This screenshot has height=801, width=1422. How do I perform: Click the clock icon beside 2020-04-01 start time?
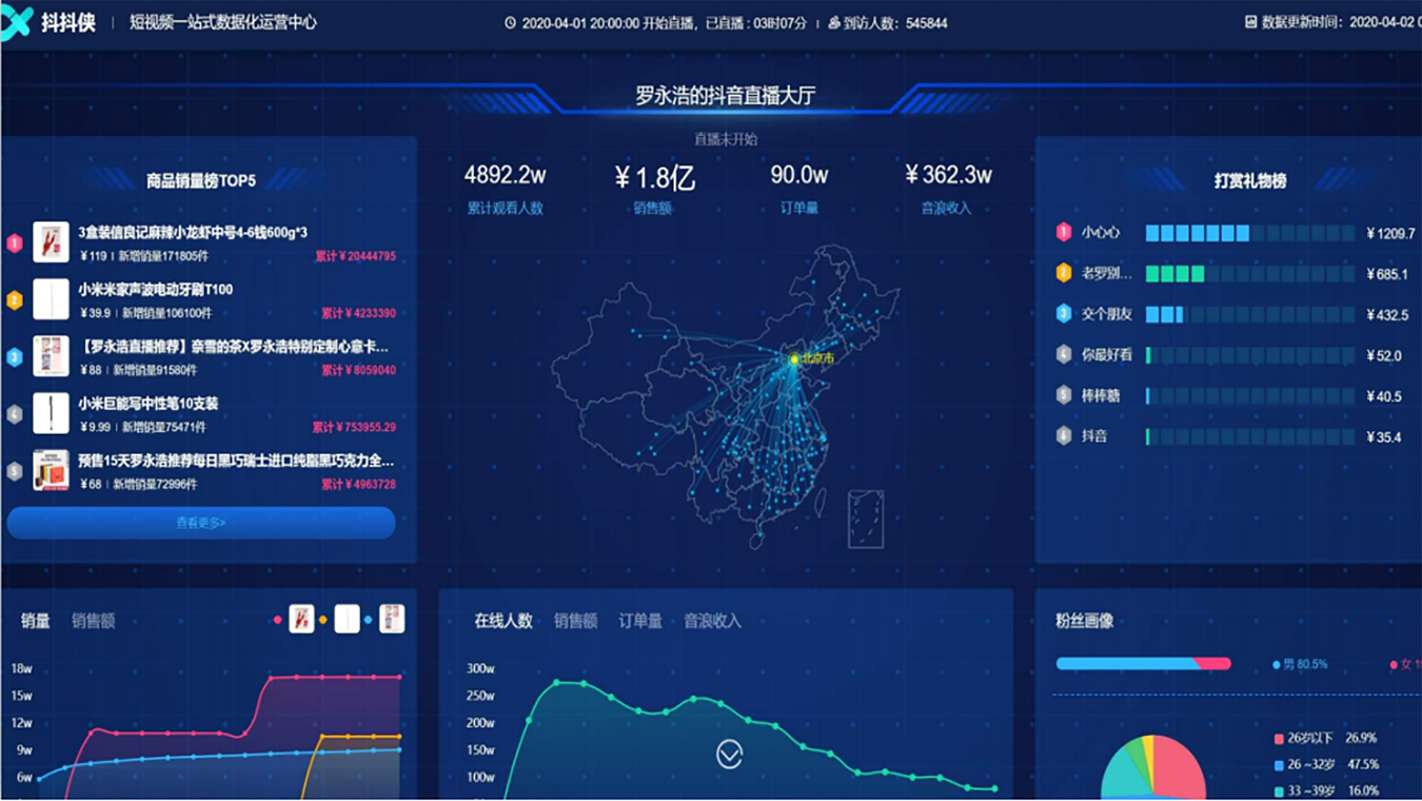tap(510, 23)
